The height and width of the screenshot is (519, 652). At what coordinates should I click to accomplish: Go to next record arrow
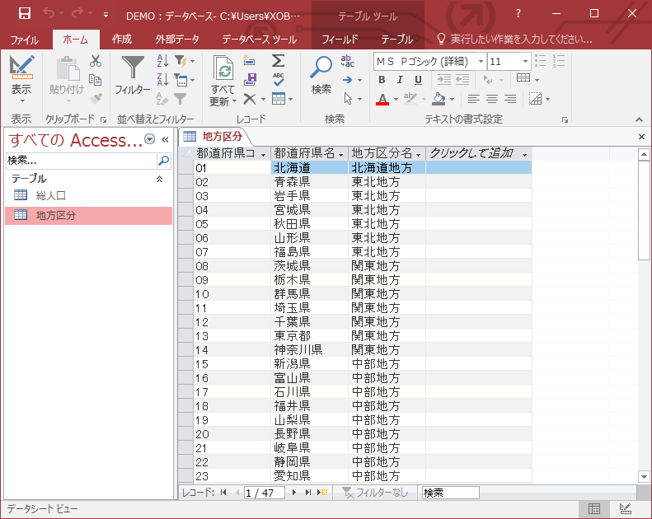[x=294, y=493]
